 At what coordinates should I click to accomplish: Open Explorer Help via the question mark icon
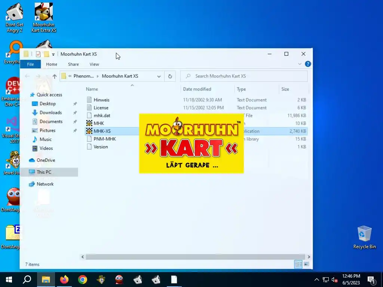308,64
